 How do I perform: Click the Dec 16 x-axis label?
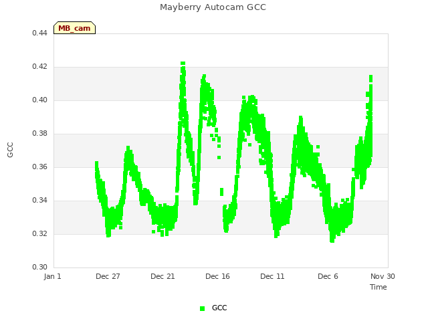point(217,276)
